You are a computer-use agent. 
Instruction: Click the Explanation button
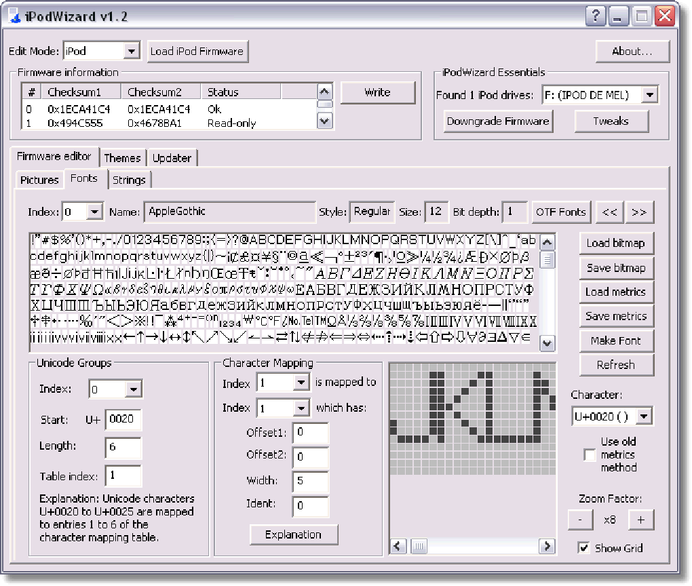pyautogui.click(x=294, y=535)
